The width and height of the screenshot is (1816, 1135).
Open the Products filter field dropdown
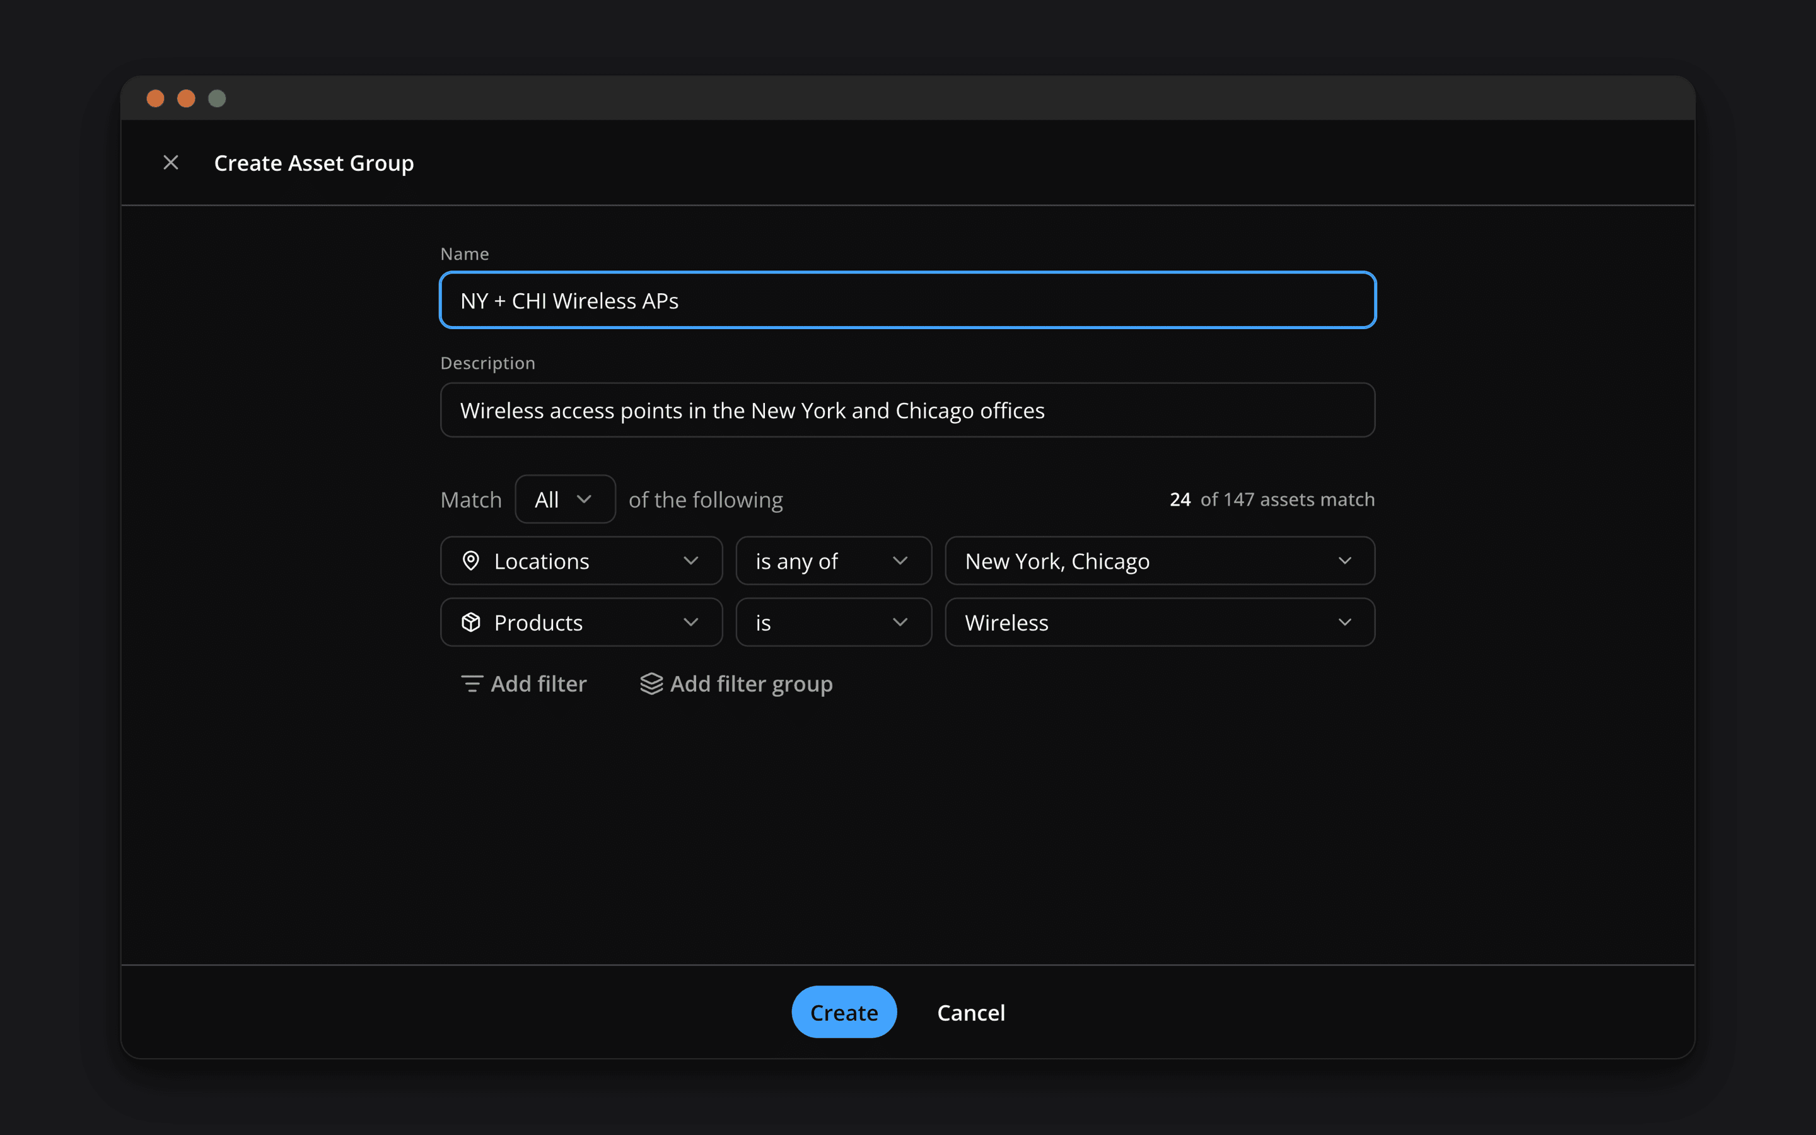(581, 622)
